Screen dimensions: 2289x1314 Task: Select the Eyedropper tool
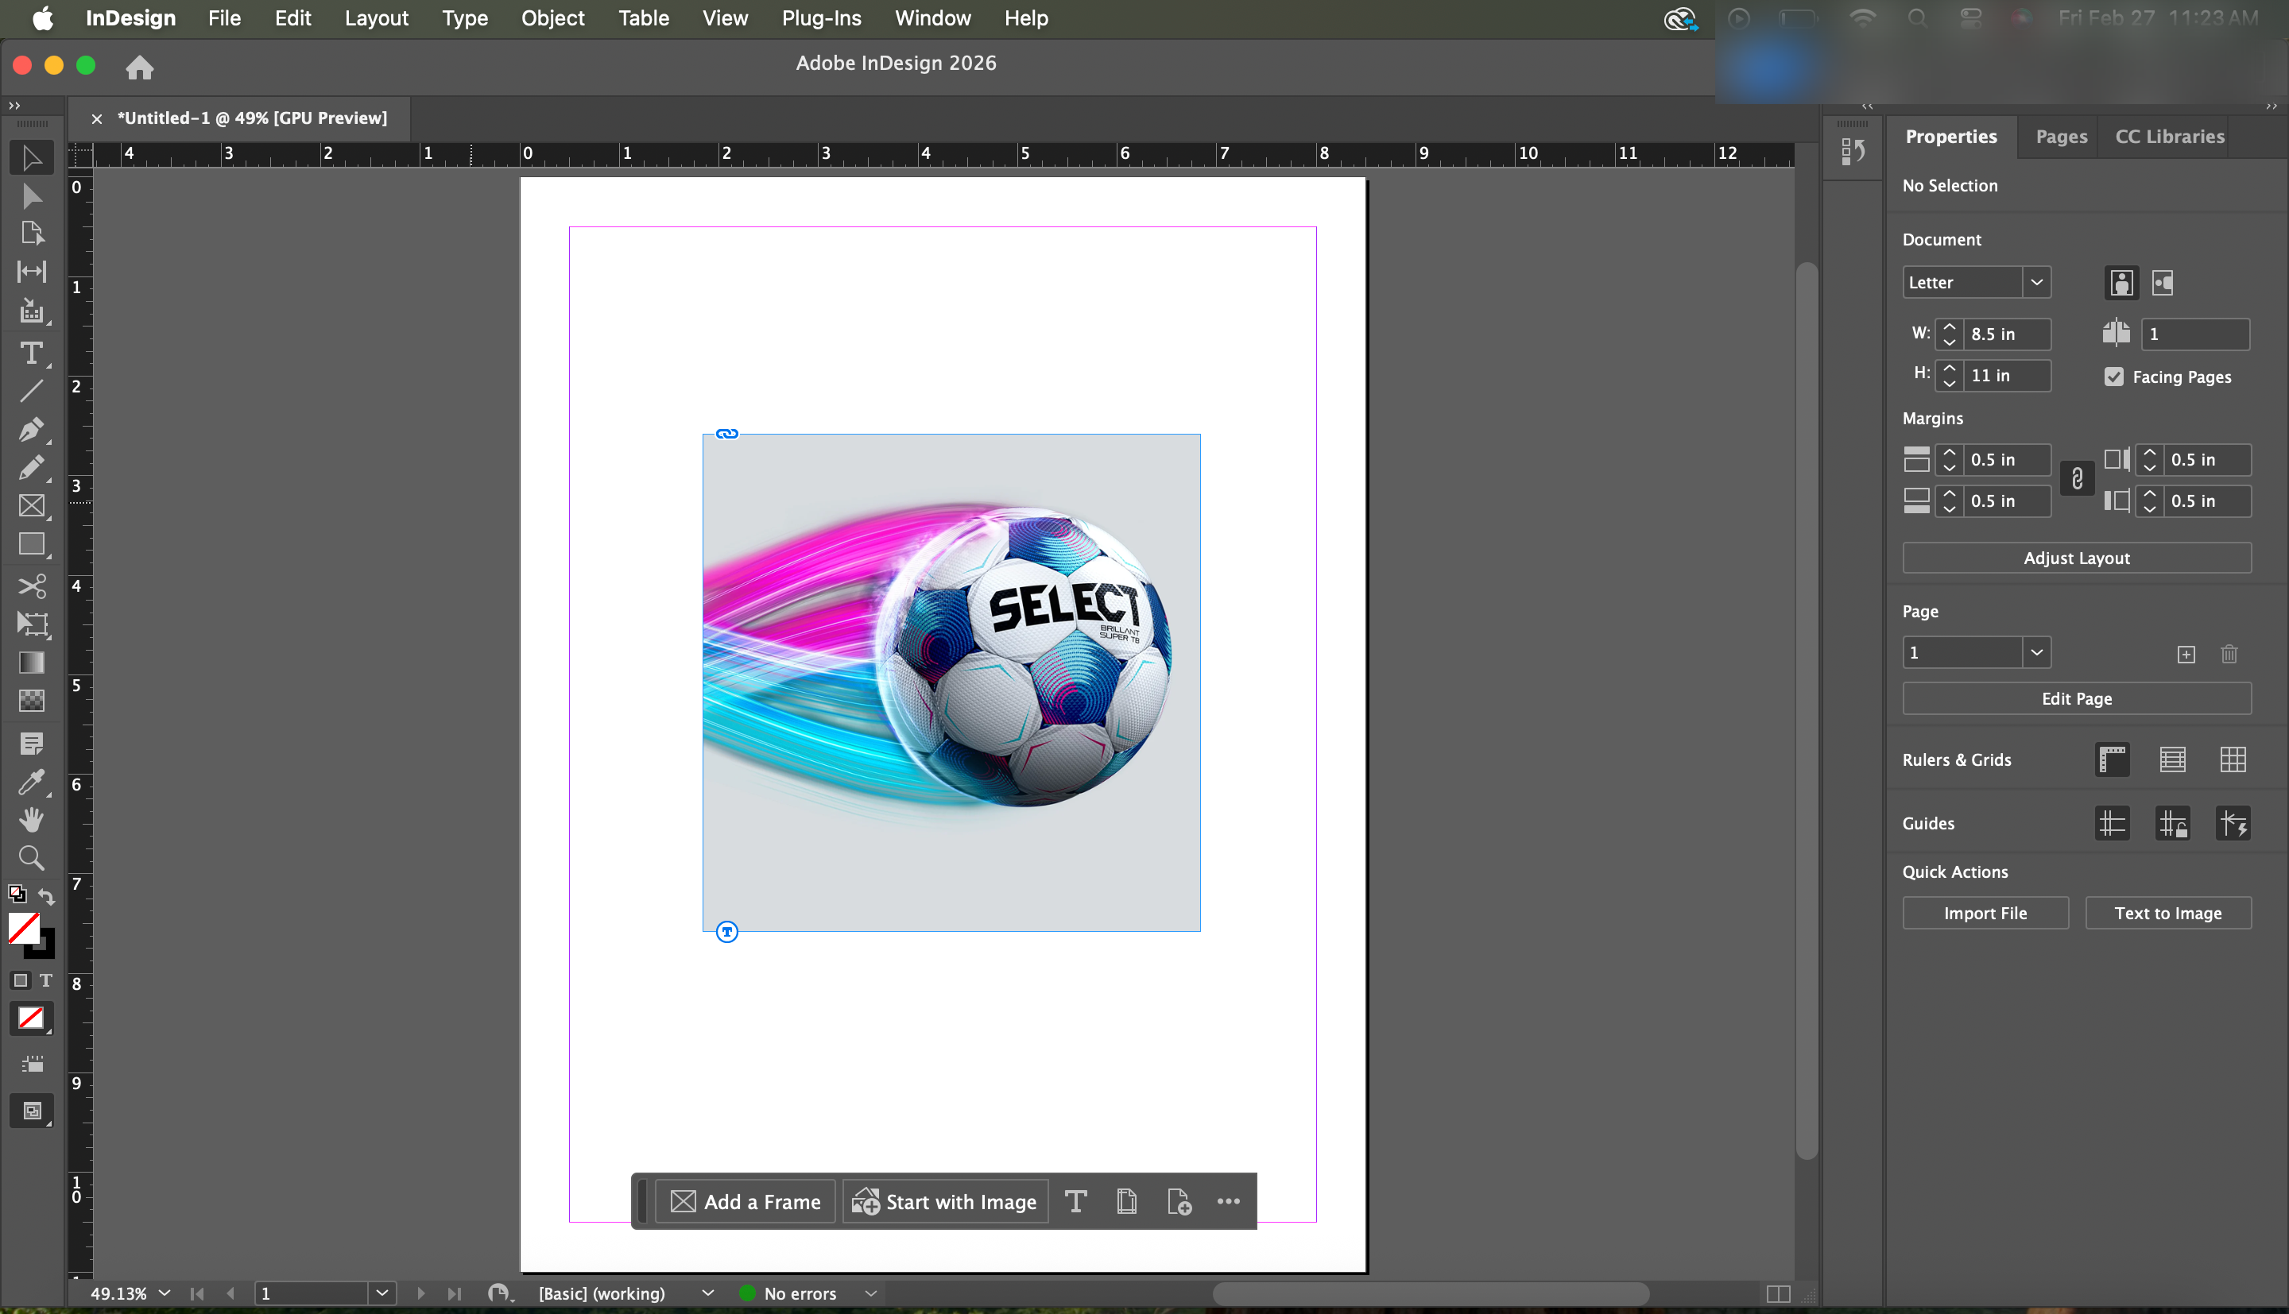31,782
